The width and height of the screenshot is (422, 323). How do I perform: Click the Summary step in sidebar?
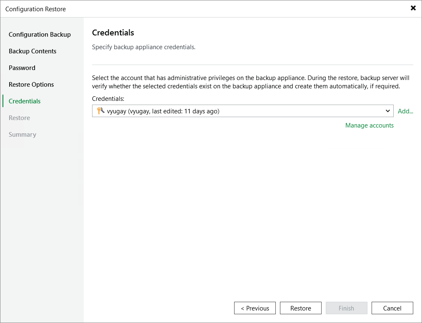[22, 134]
